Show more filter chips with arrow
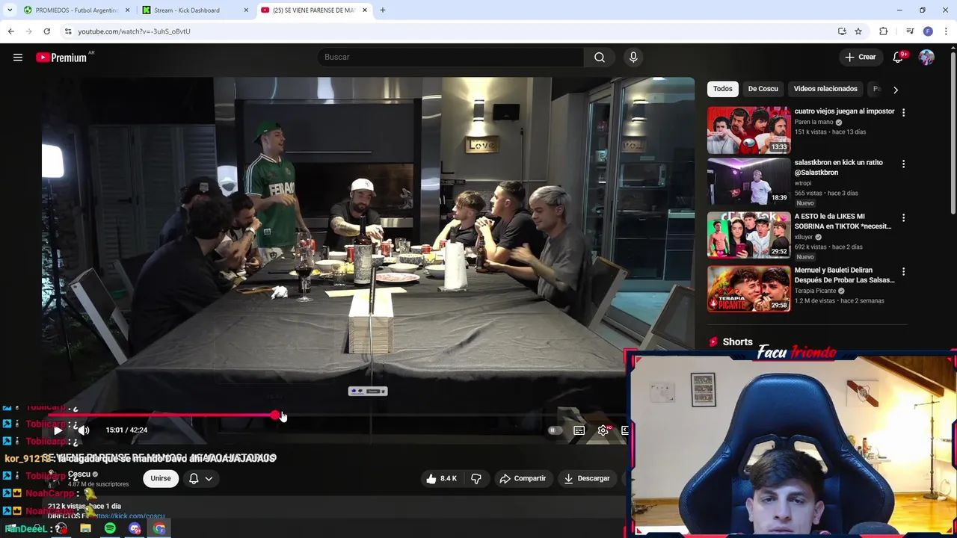957x538 pixels. point(896,90)
